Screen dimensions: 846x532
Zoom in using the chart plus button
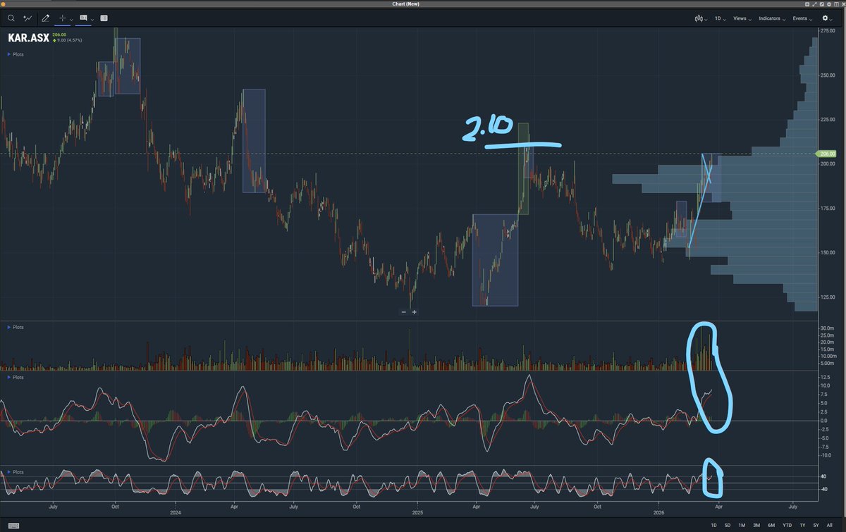[x=414, y=312]
